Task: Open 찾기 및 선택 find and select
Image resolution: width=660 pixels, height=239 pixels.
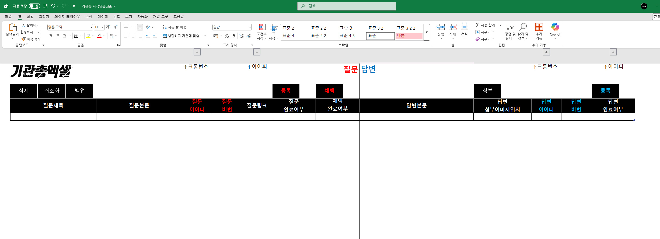Action: click(x=523, y=32)
